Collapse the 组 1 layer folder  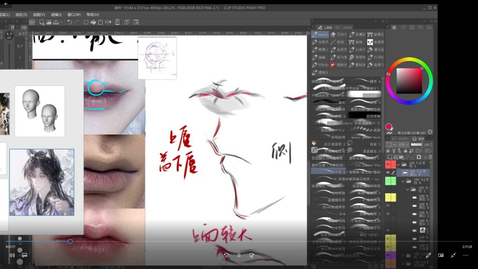coord(408,190)
